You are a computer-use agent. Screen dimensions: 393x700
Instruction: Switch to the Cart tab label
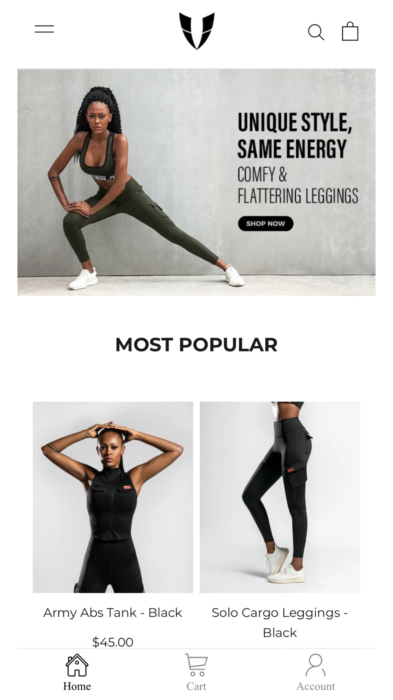pos(196,686)
